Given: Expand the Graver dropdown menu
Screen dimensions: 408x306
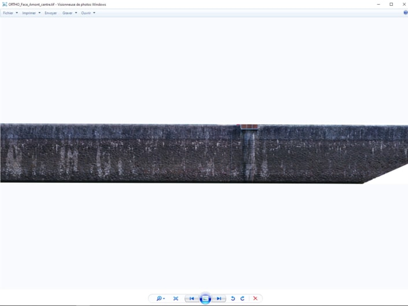Looking at the screenshot, I should click(x=69, y=13).
